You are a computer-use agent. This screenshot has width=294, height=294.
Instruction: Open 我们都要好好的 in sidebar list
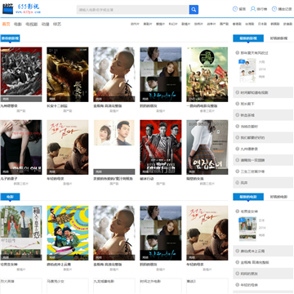pos(252,138)
